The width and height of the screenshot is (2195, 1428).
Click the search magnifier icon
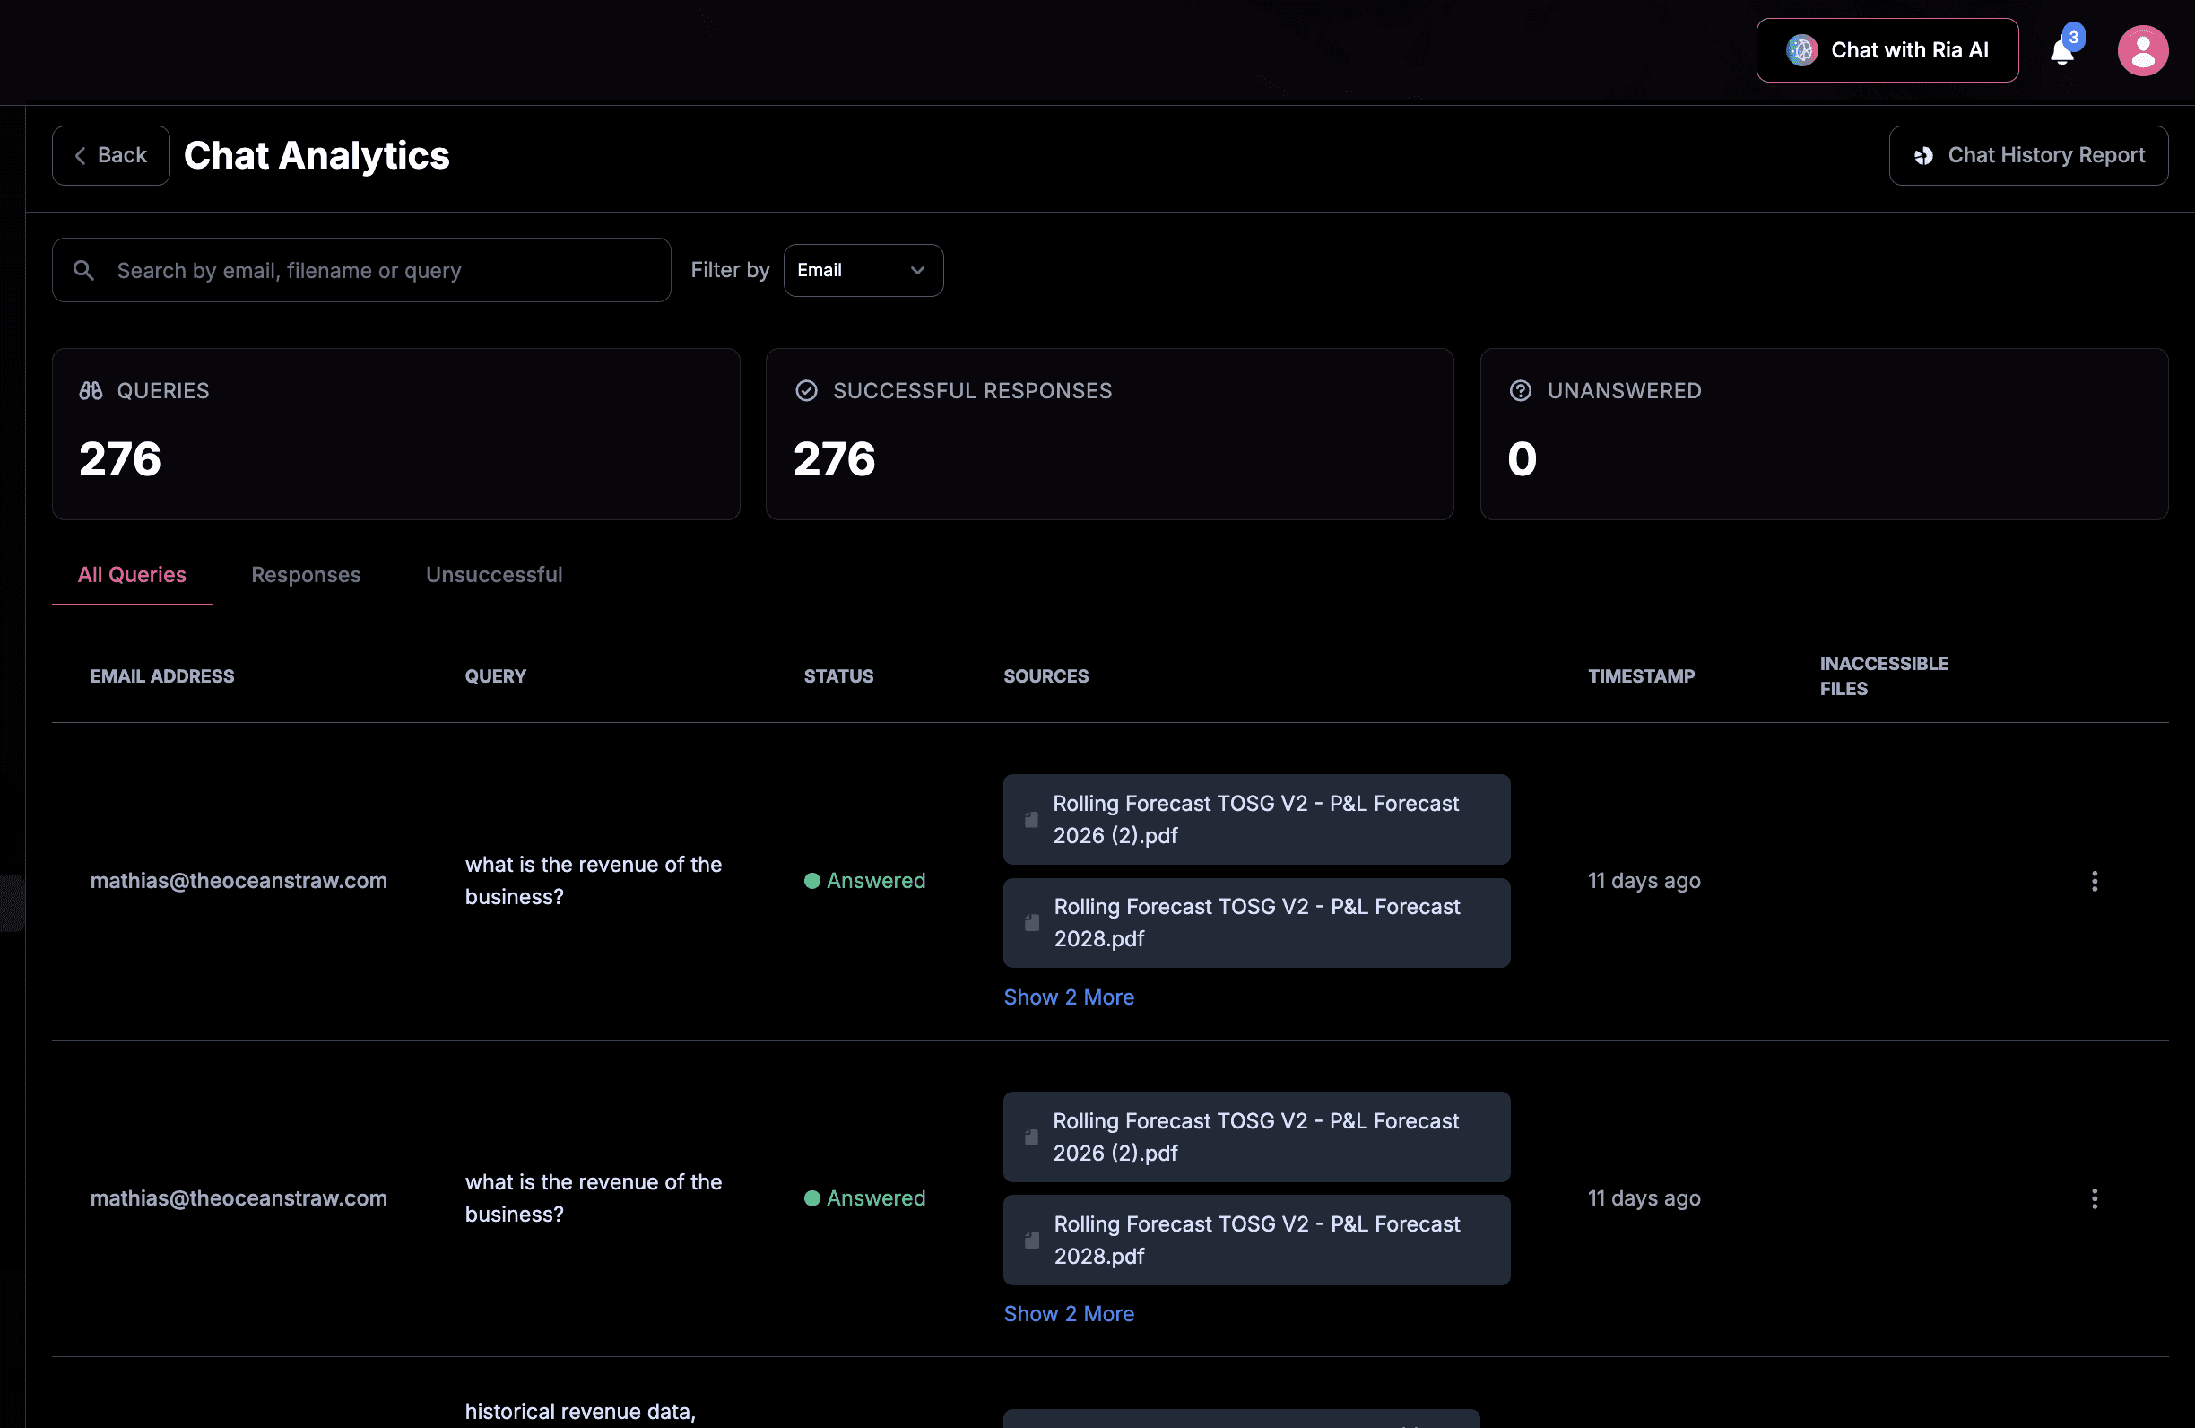click(84, 270)
